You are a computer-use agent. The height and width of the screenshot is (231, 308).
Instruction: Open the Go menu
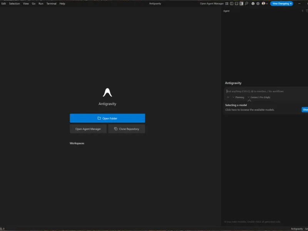tap(33, 3)
